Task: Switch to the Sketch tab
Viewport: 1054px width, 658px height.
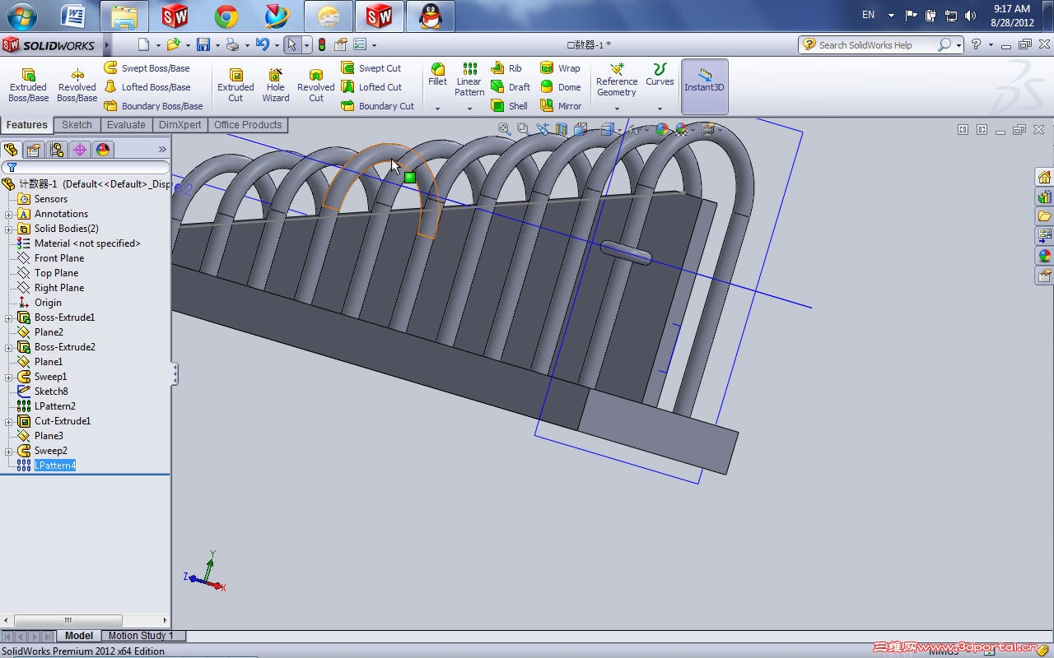Action: pyautogui.click(x=77, y=125)
